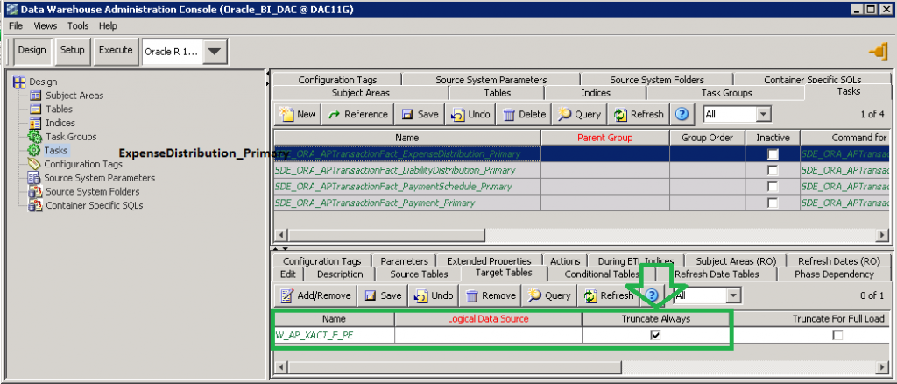Screen dimensions: 897x384
Task: Click right arrow of upper horizontal scrollbar
Action: 883,235
